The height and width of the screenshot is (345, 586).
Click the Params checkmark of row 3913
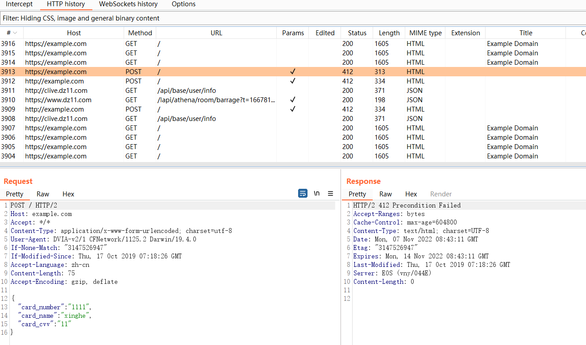pos(293,72)
